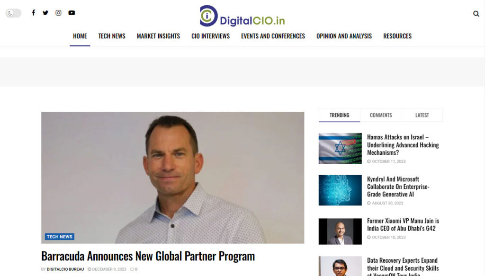Viewport: 485px width, 276px height.
Task: Open Market Insights menu item
Action: (158, 36)
